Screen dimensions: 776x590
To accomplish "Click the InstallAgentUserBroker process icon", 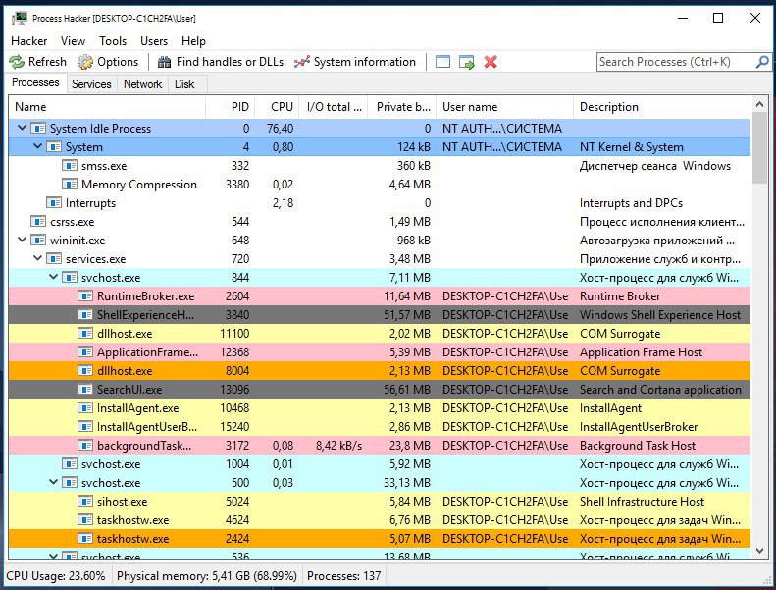I will [85, 427].
